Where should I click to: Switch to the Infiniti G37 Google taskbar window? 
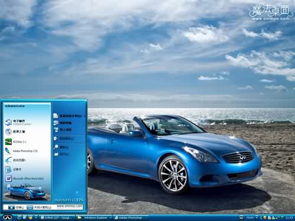[x=57, y=217]
